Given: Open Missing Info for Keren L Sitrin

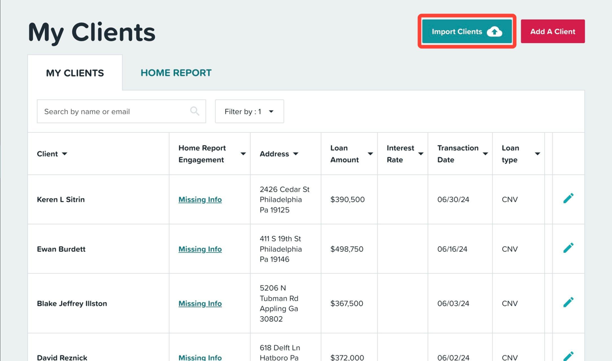Looking at the screenshot, I should pyautogui.click(x=200, y=199).
